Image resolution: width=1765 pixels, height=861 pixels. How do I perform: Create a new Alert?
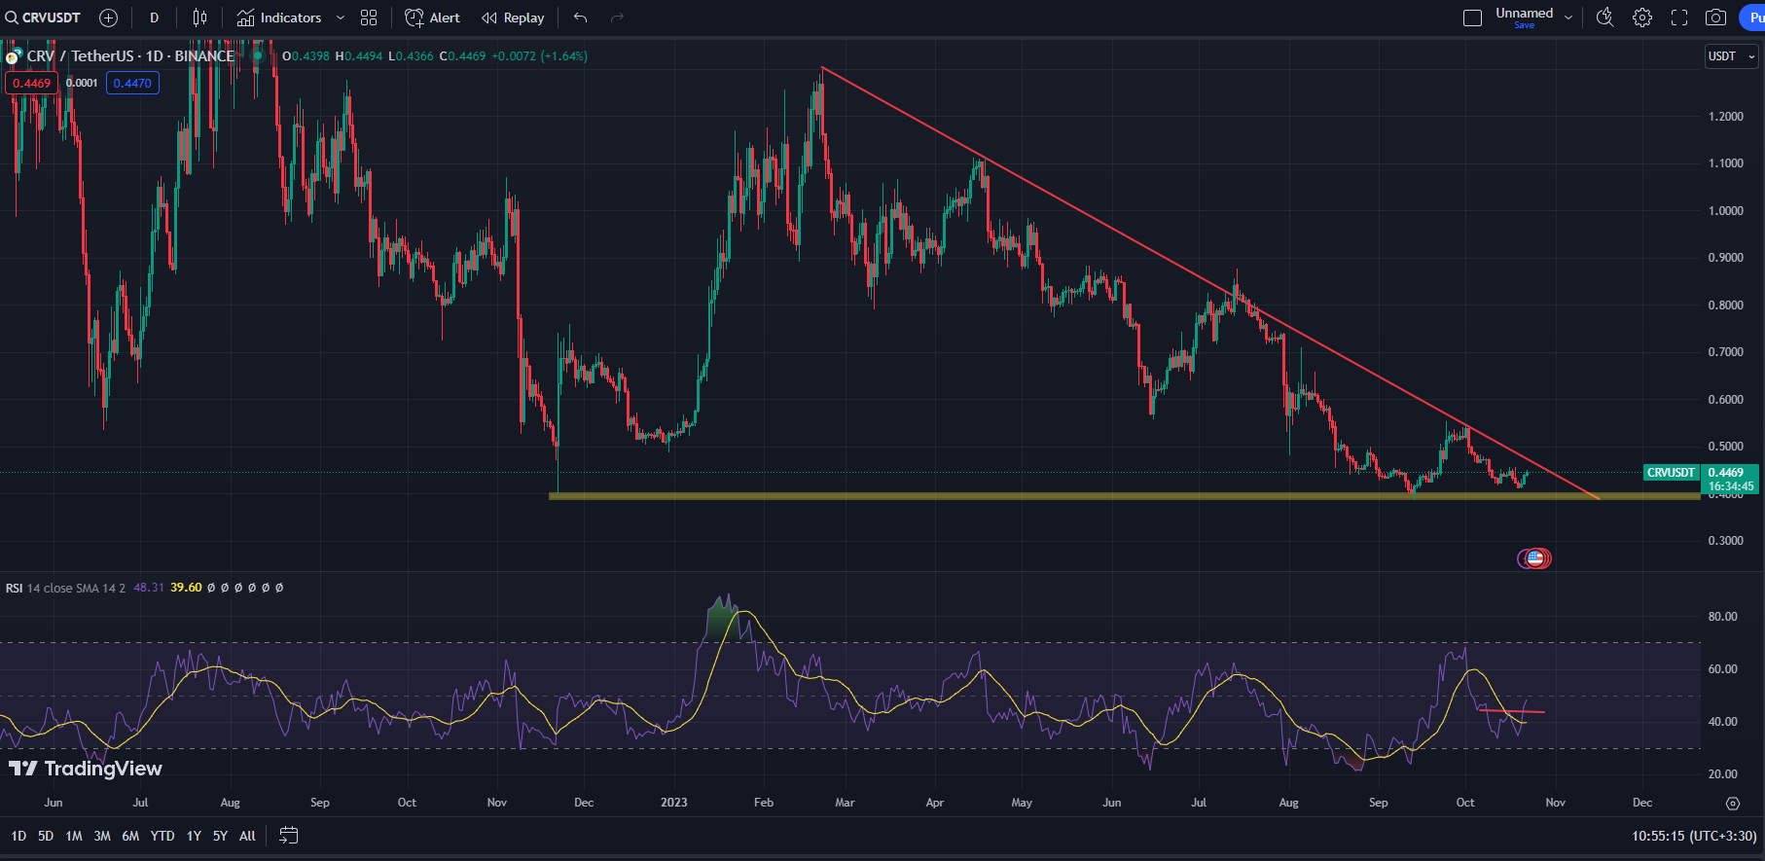click(x=433, y=18)
